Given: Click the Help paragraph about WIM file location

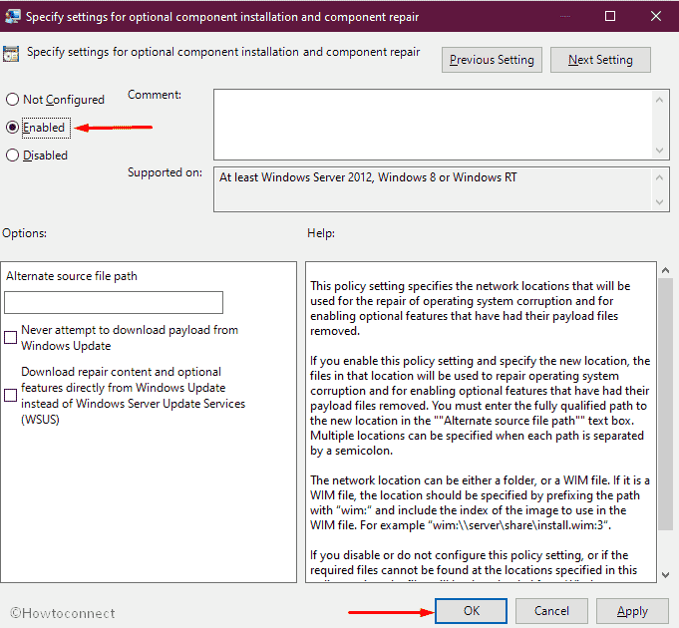Looking at the screenshot, I should (x=480, y=502).
